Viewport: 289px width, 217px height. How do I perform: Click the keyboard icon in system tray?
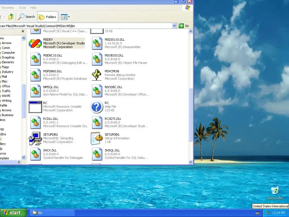pos(257,213)
